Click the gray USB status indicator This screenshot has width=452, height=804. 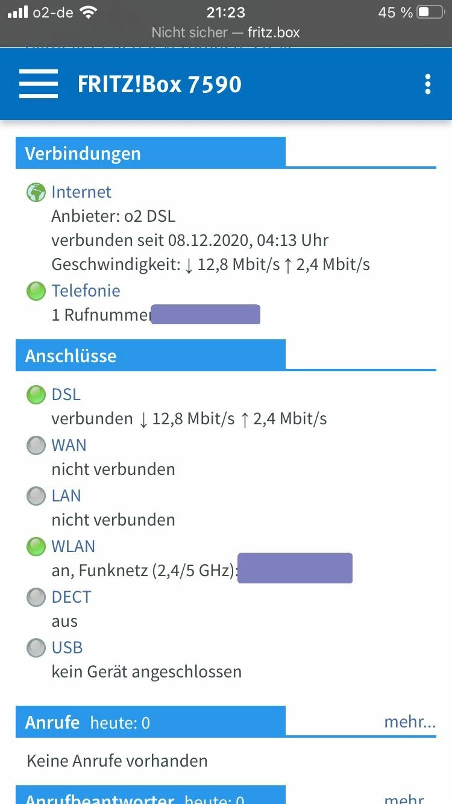[36, 648]
